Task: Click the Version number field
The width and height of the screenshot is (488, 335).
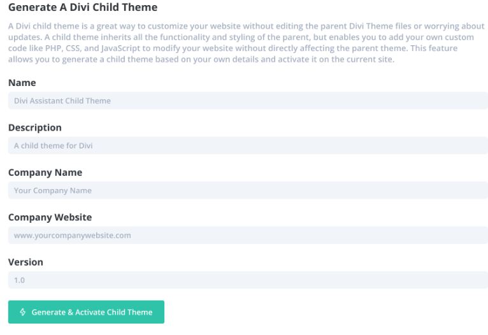Action: pos(248,280)
